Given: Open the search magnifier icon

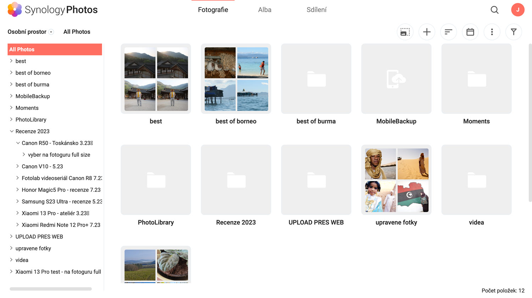Looking at the screenshot, I should pyautogui.click(x=494, y=10).
